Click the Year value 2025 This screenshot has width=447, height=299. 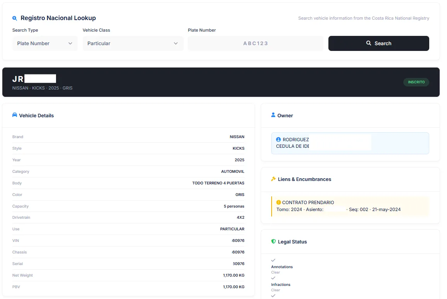coord(240,160)
